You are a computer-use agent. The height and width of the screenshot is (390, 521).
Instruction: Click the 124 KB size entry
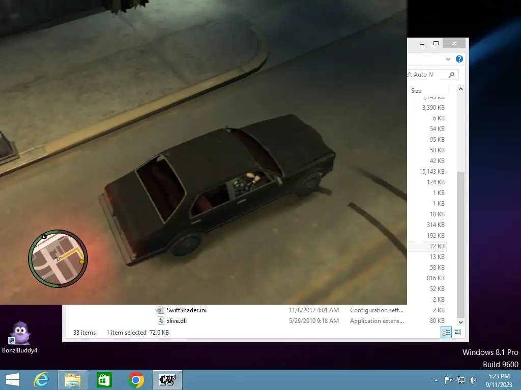click(436, 182)
